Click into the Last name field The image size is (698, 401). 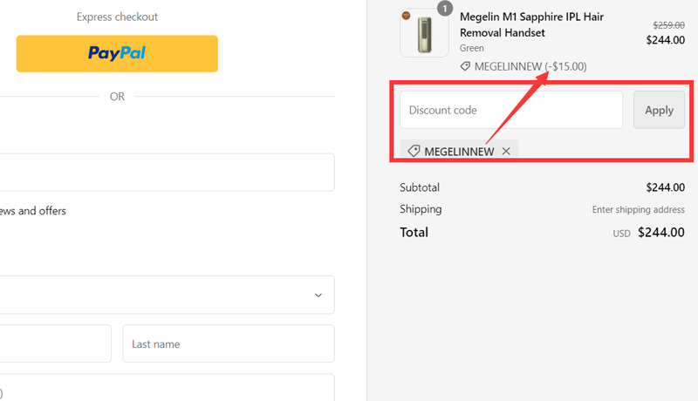click(x=229, y=343)
